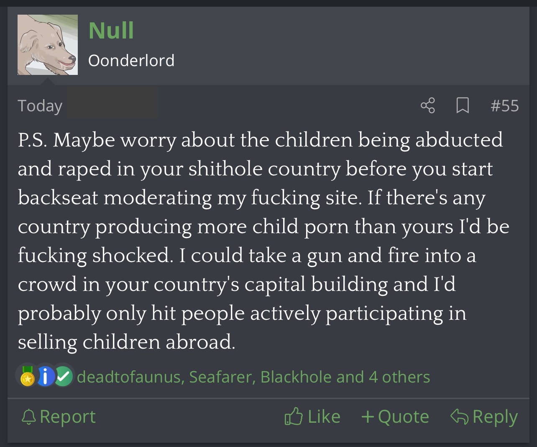The height and width of the screenshot is (447, 537).
Task: Bookmark this post with the bookmark icon
Action: click(462, 105)
